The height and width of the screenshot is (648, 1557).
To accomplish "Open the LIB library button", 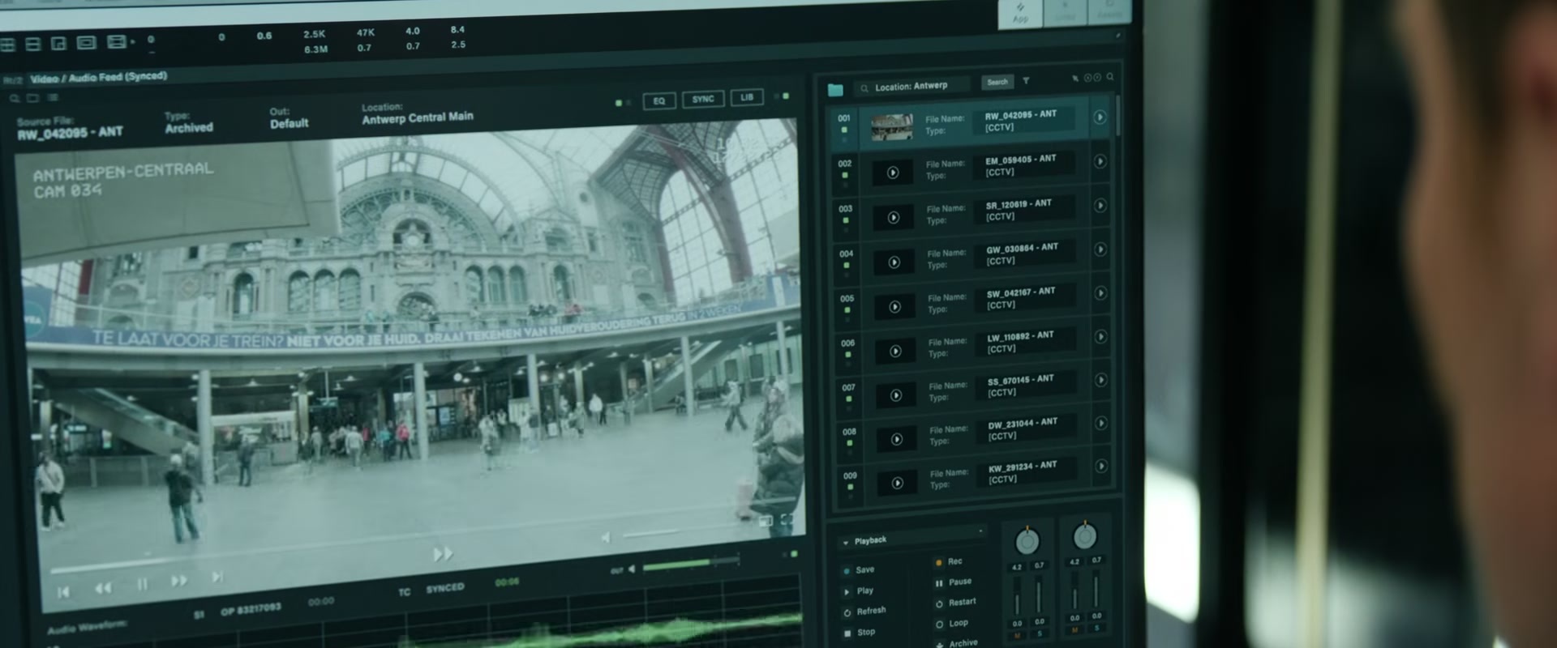I will pos(747,97).
